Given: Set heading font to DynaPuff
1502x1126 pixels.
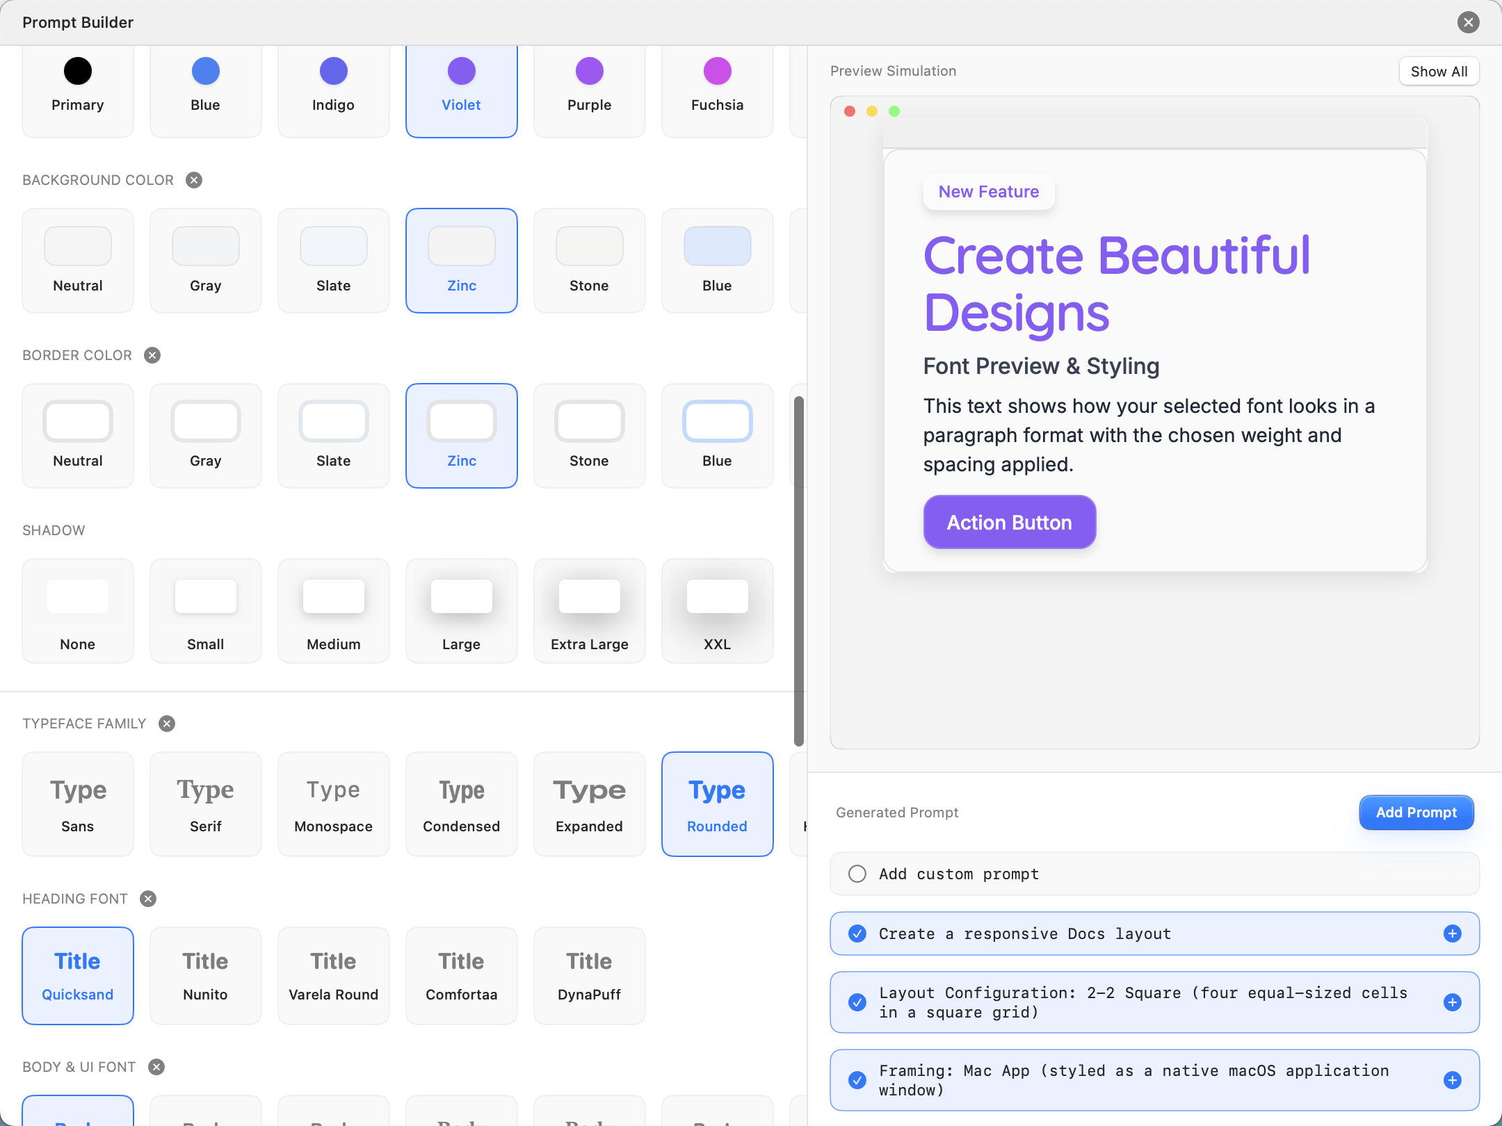Looking at the screenshot, I should (x=590, y=976).
